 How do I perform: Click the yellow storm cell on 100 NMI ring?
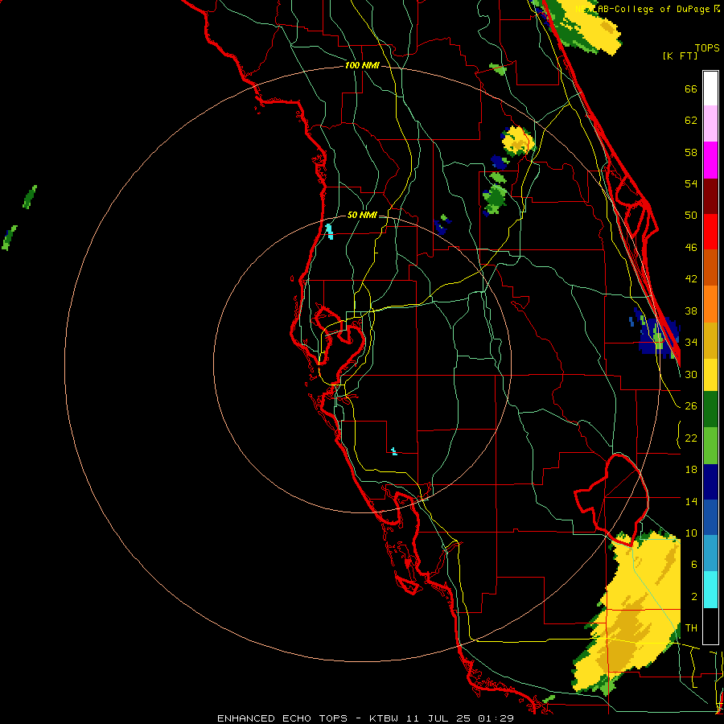[517, 140]
